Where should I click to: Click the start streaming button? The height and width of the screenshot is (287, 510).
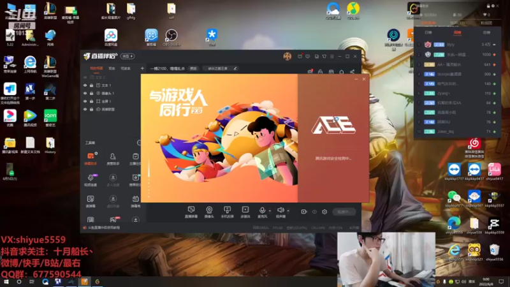click(x=344, y=212)
